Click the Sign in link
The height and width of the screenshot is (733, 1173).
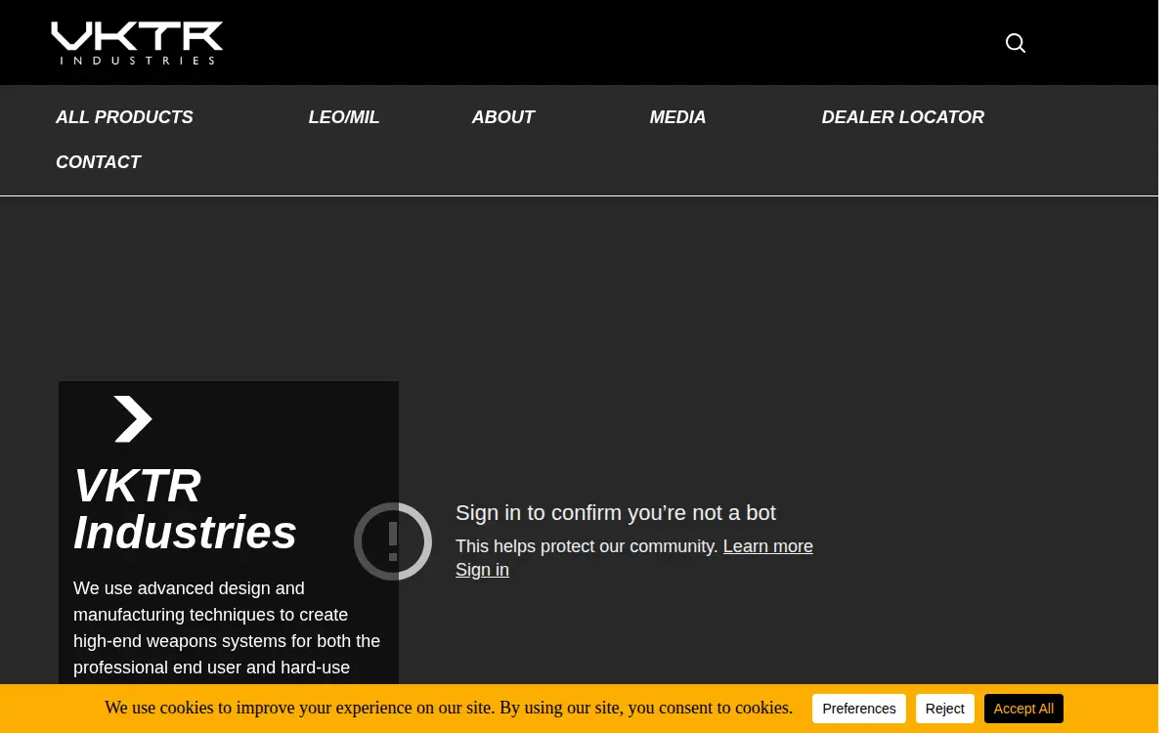(x=482, y=570)
